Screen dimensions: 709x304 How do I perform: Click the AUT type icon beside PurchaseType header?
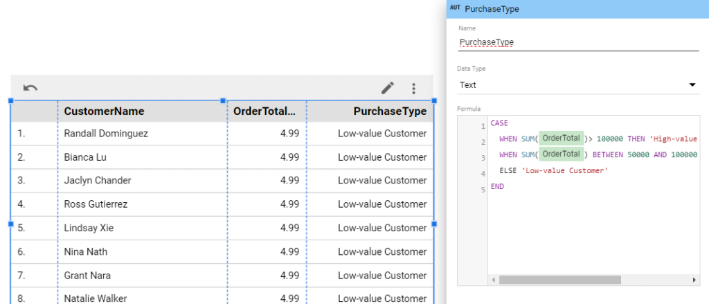(x=455, y=8)
